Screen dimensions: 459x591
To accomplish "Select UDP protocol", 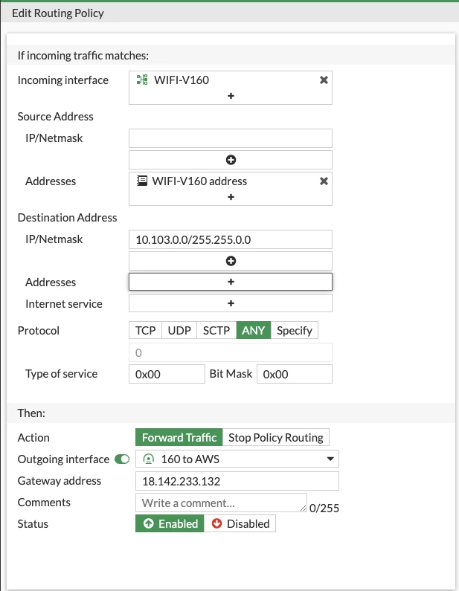I will [179, 330].
